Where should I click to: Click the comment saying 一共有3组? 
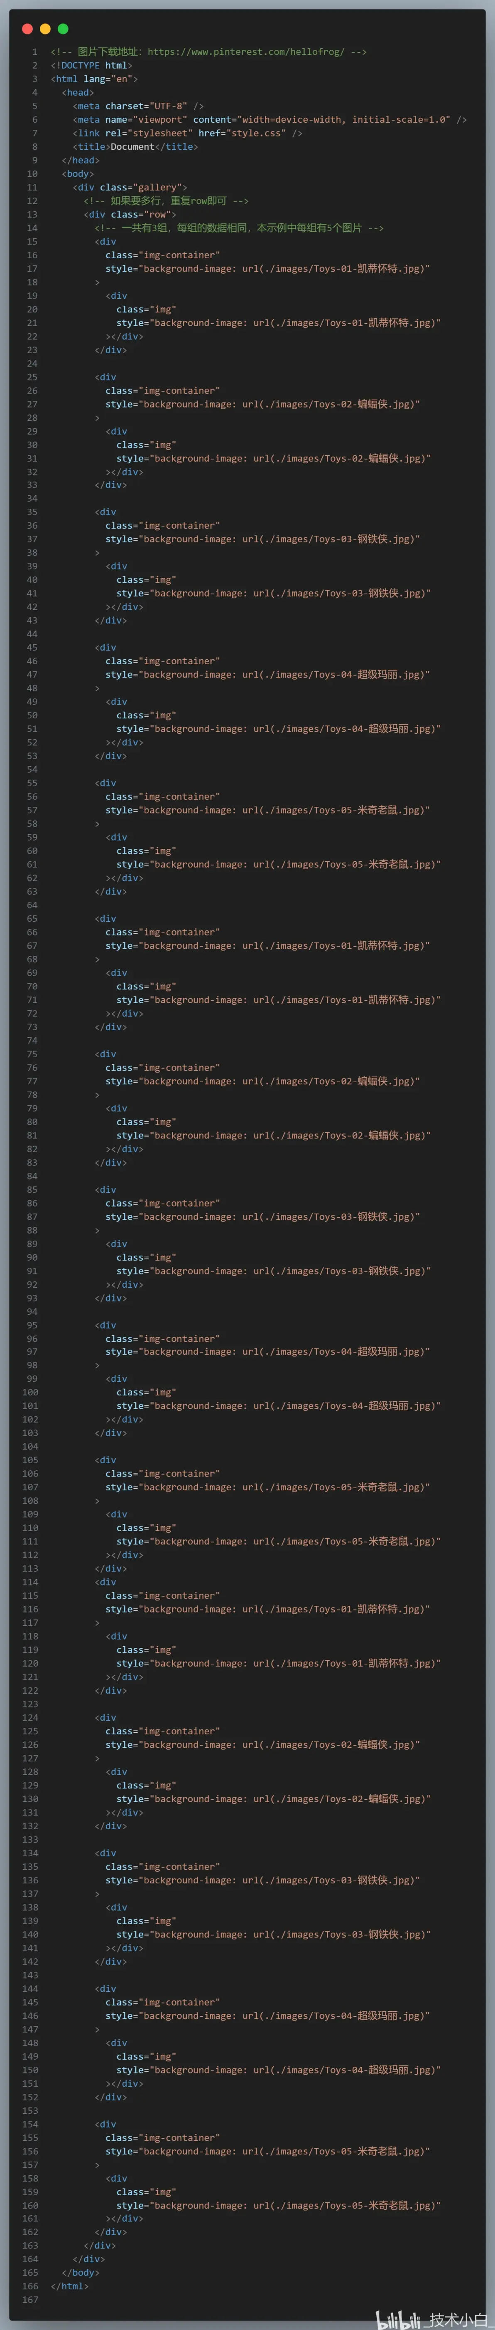238,228
